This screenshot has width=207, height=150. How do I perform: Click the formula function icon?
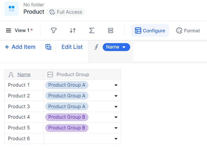tap(96, 47)
